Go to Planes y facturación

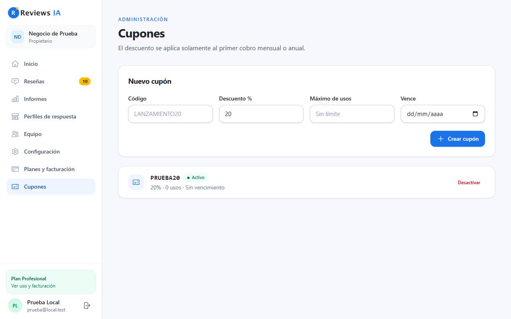tap(51, 169)
